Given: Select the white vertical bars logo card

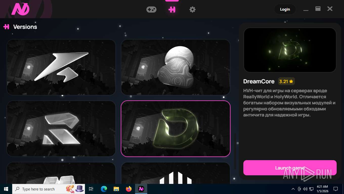Looking at the screenshot, I should [176, 173].
